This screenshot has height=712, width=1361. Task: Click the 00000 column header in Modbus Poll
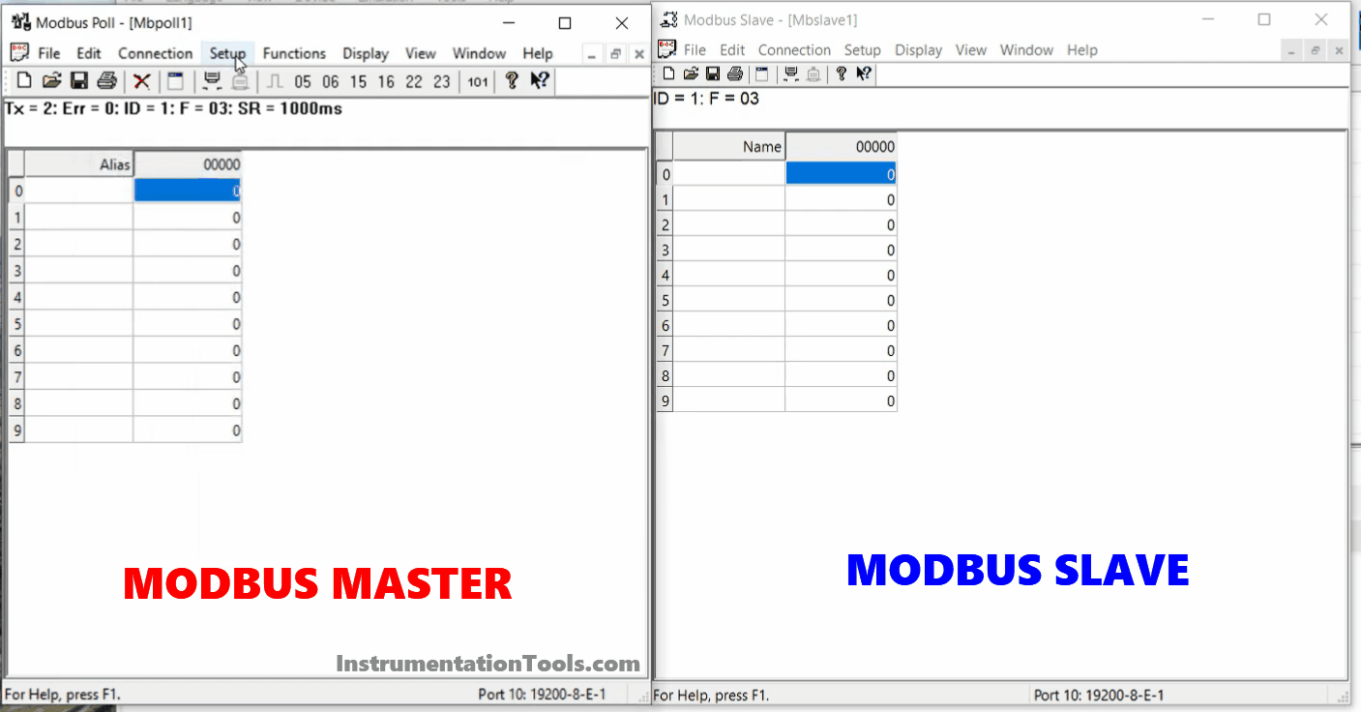(188, 164)
